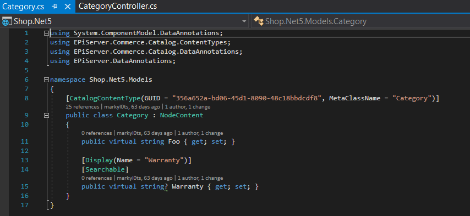Open the Shop.Net5.Models.Category type dropdown

click(360, 21)
